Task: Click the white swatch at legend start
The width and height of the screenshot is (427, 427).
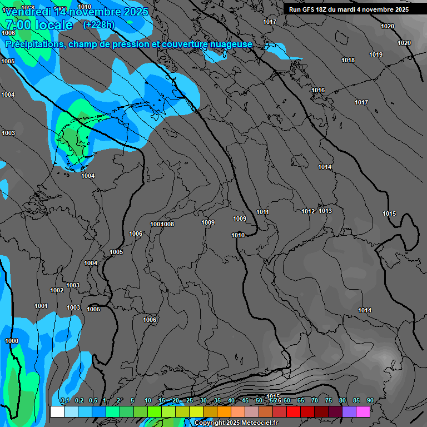Action: [57, 411]
